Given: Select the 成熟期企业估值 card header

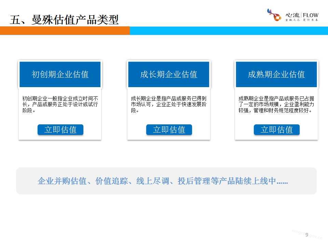Looking at the screenshot, I should 276,74.
